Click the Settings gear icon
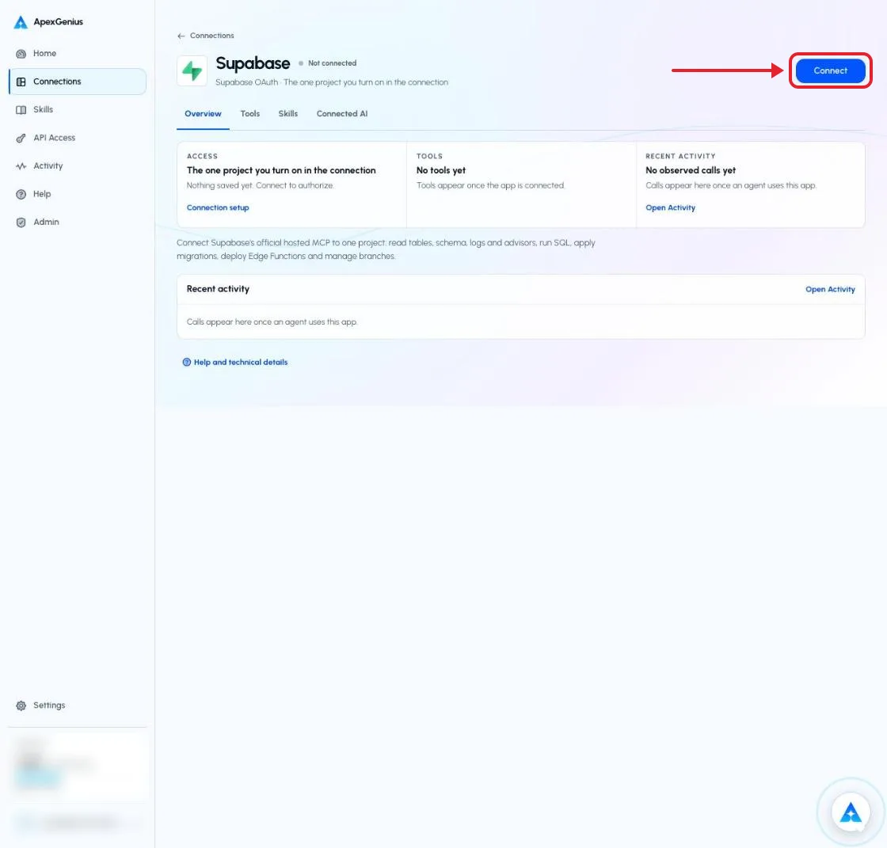Screen dimensions: 887x848 click(x=21, y=705)
